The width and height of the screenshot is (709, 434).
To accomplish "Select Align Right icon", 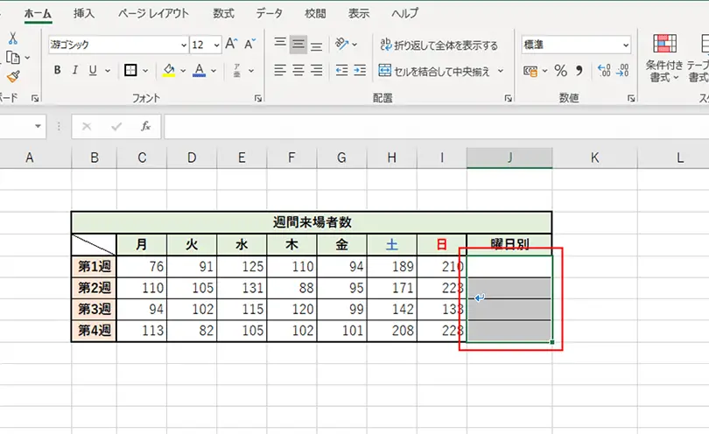I will tap(317, 70).
